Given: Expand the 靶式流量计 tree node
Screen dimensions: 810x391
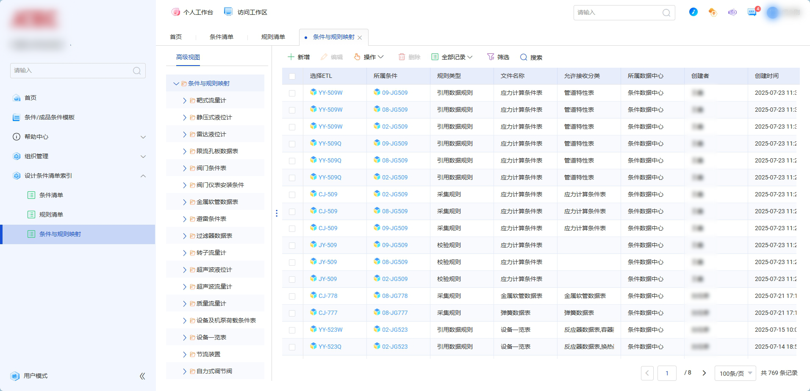Looking at the screenshot, I should click(185, 101).
